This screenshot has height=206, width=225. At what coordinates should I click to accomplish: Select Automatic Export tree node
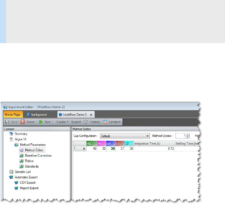[x=26, y=177]
